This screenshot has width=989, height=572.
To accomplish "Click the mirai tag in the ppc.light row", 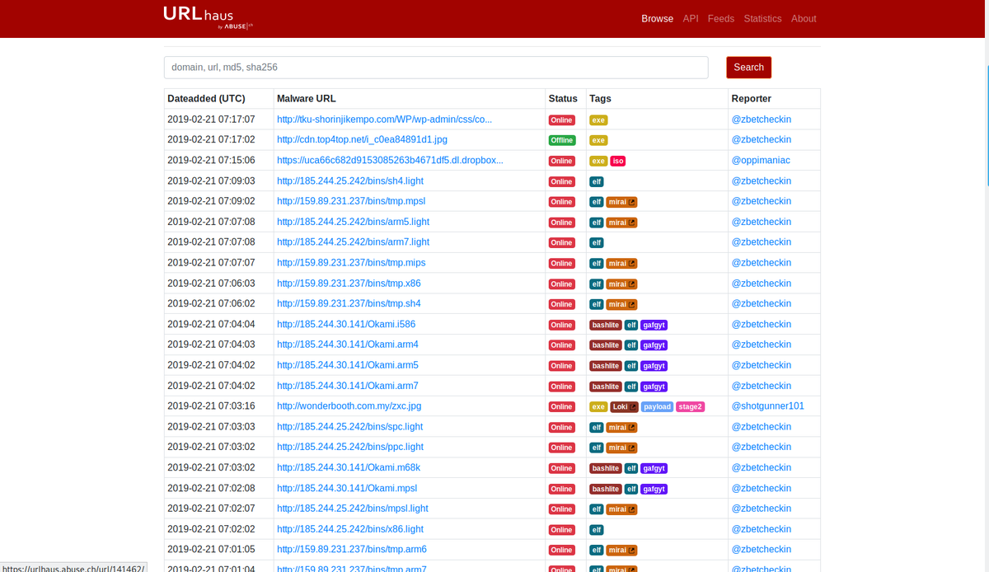I will (x=621, y=448).
